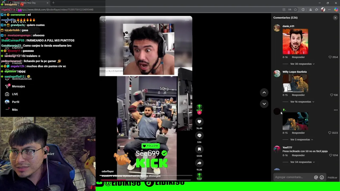Expand Ver 30 respuestas
Image resolution: width=340 pixels, height=191 pixels.
point(302,64)
